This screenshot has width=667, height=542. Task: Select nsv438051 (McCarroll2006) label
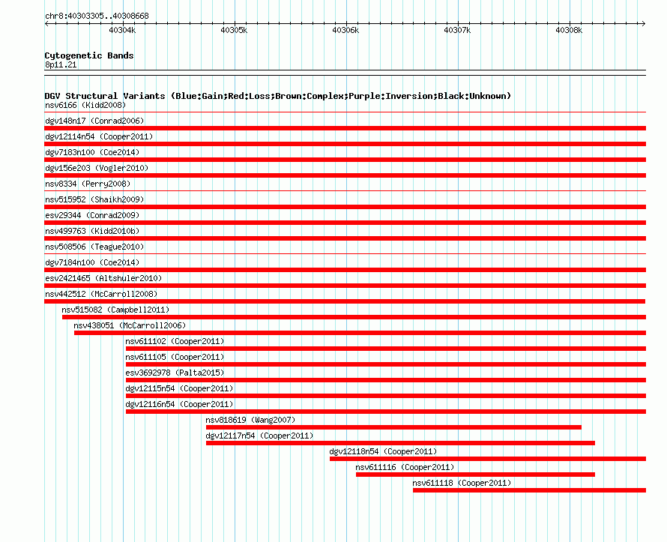(x=130, y=325)
